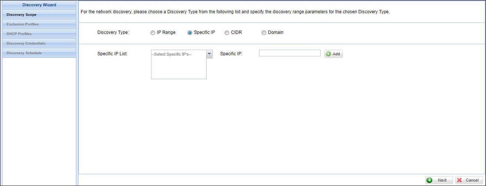
Task: Click the Discovery Wizard panel header
Action: coord(39,5)
